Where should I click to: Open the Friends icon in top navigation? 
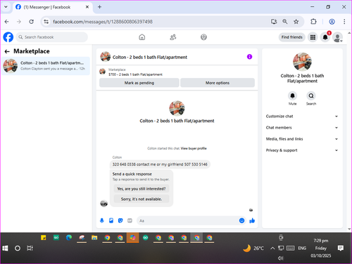(173, 37)
